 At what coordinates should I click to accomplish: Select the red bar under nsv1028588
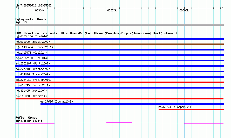[x=119, y=99]
